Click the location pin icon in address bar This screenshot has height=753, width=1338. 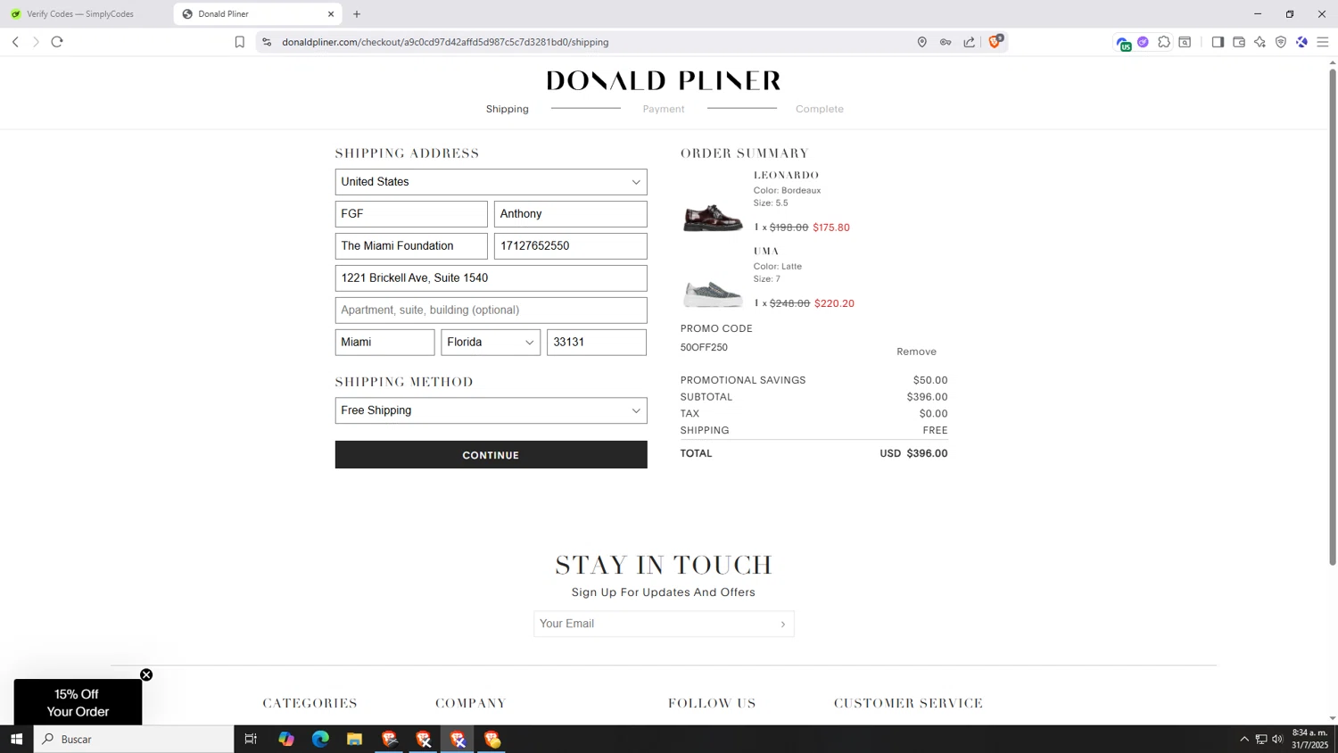click(922, 42)
